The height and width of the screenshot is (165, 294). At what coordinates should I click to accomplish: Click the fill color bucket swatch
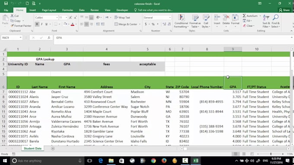65,24
